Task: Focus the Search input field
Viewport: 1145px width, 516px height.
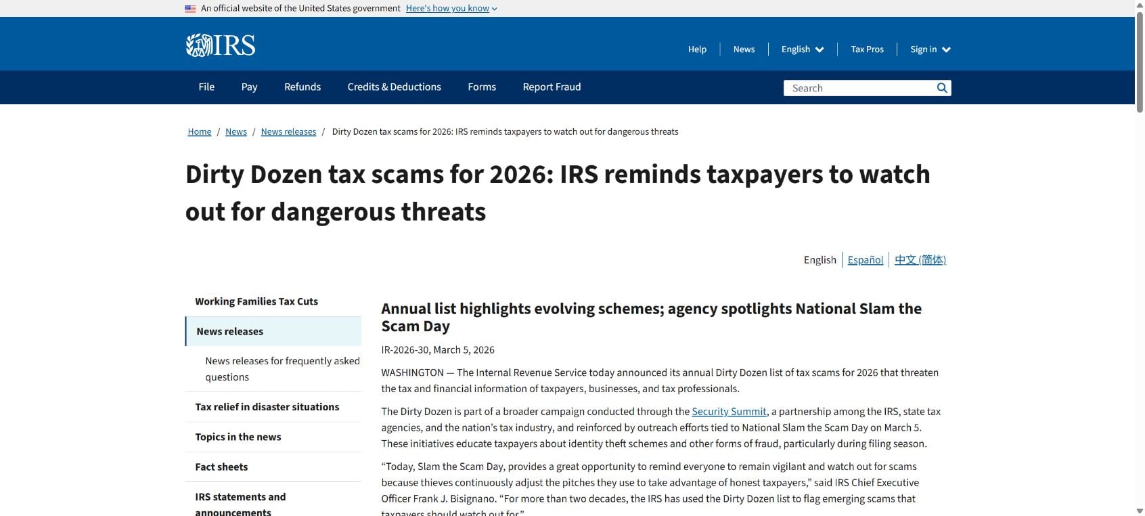Action: (x=858, y=88)
